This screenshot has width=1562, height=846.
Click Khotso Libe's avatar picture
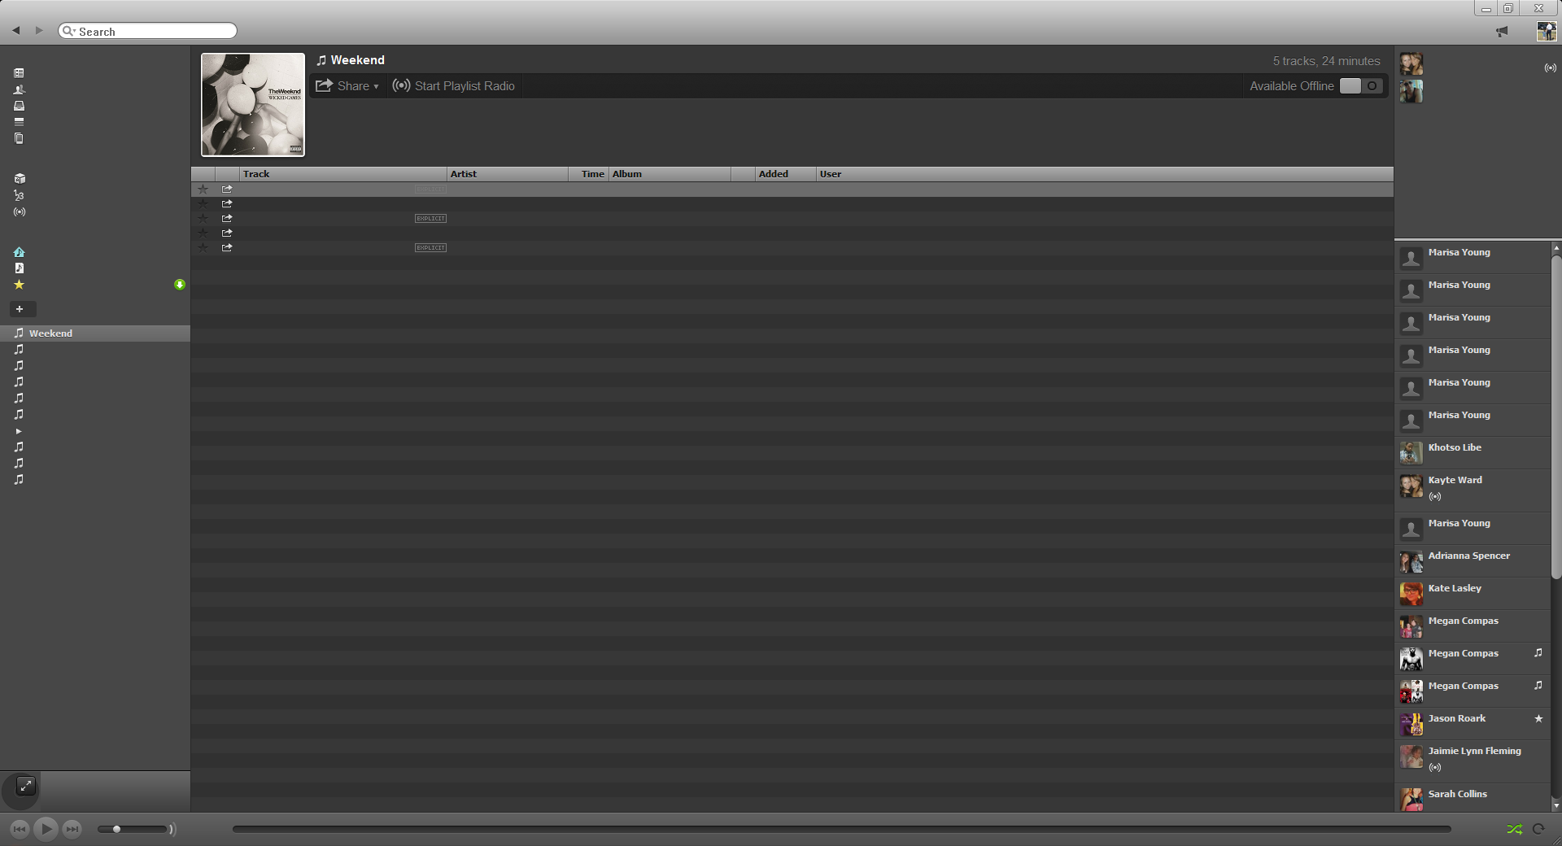1411,453
